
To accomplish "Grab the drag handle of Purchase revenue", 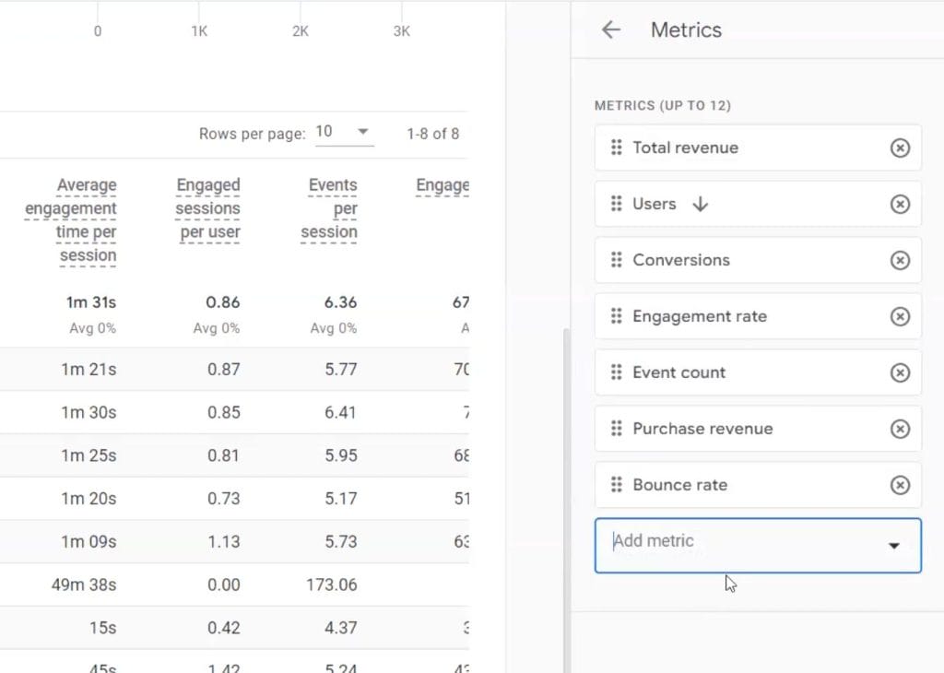I will pos(616,429).
